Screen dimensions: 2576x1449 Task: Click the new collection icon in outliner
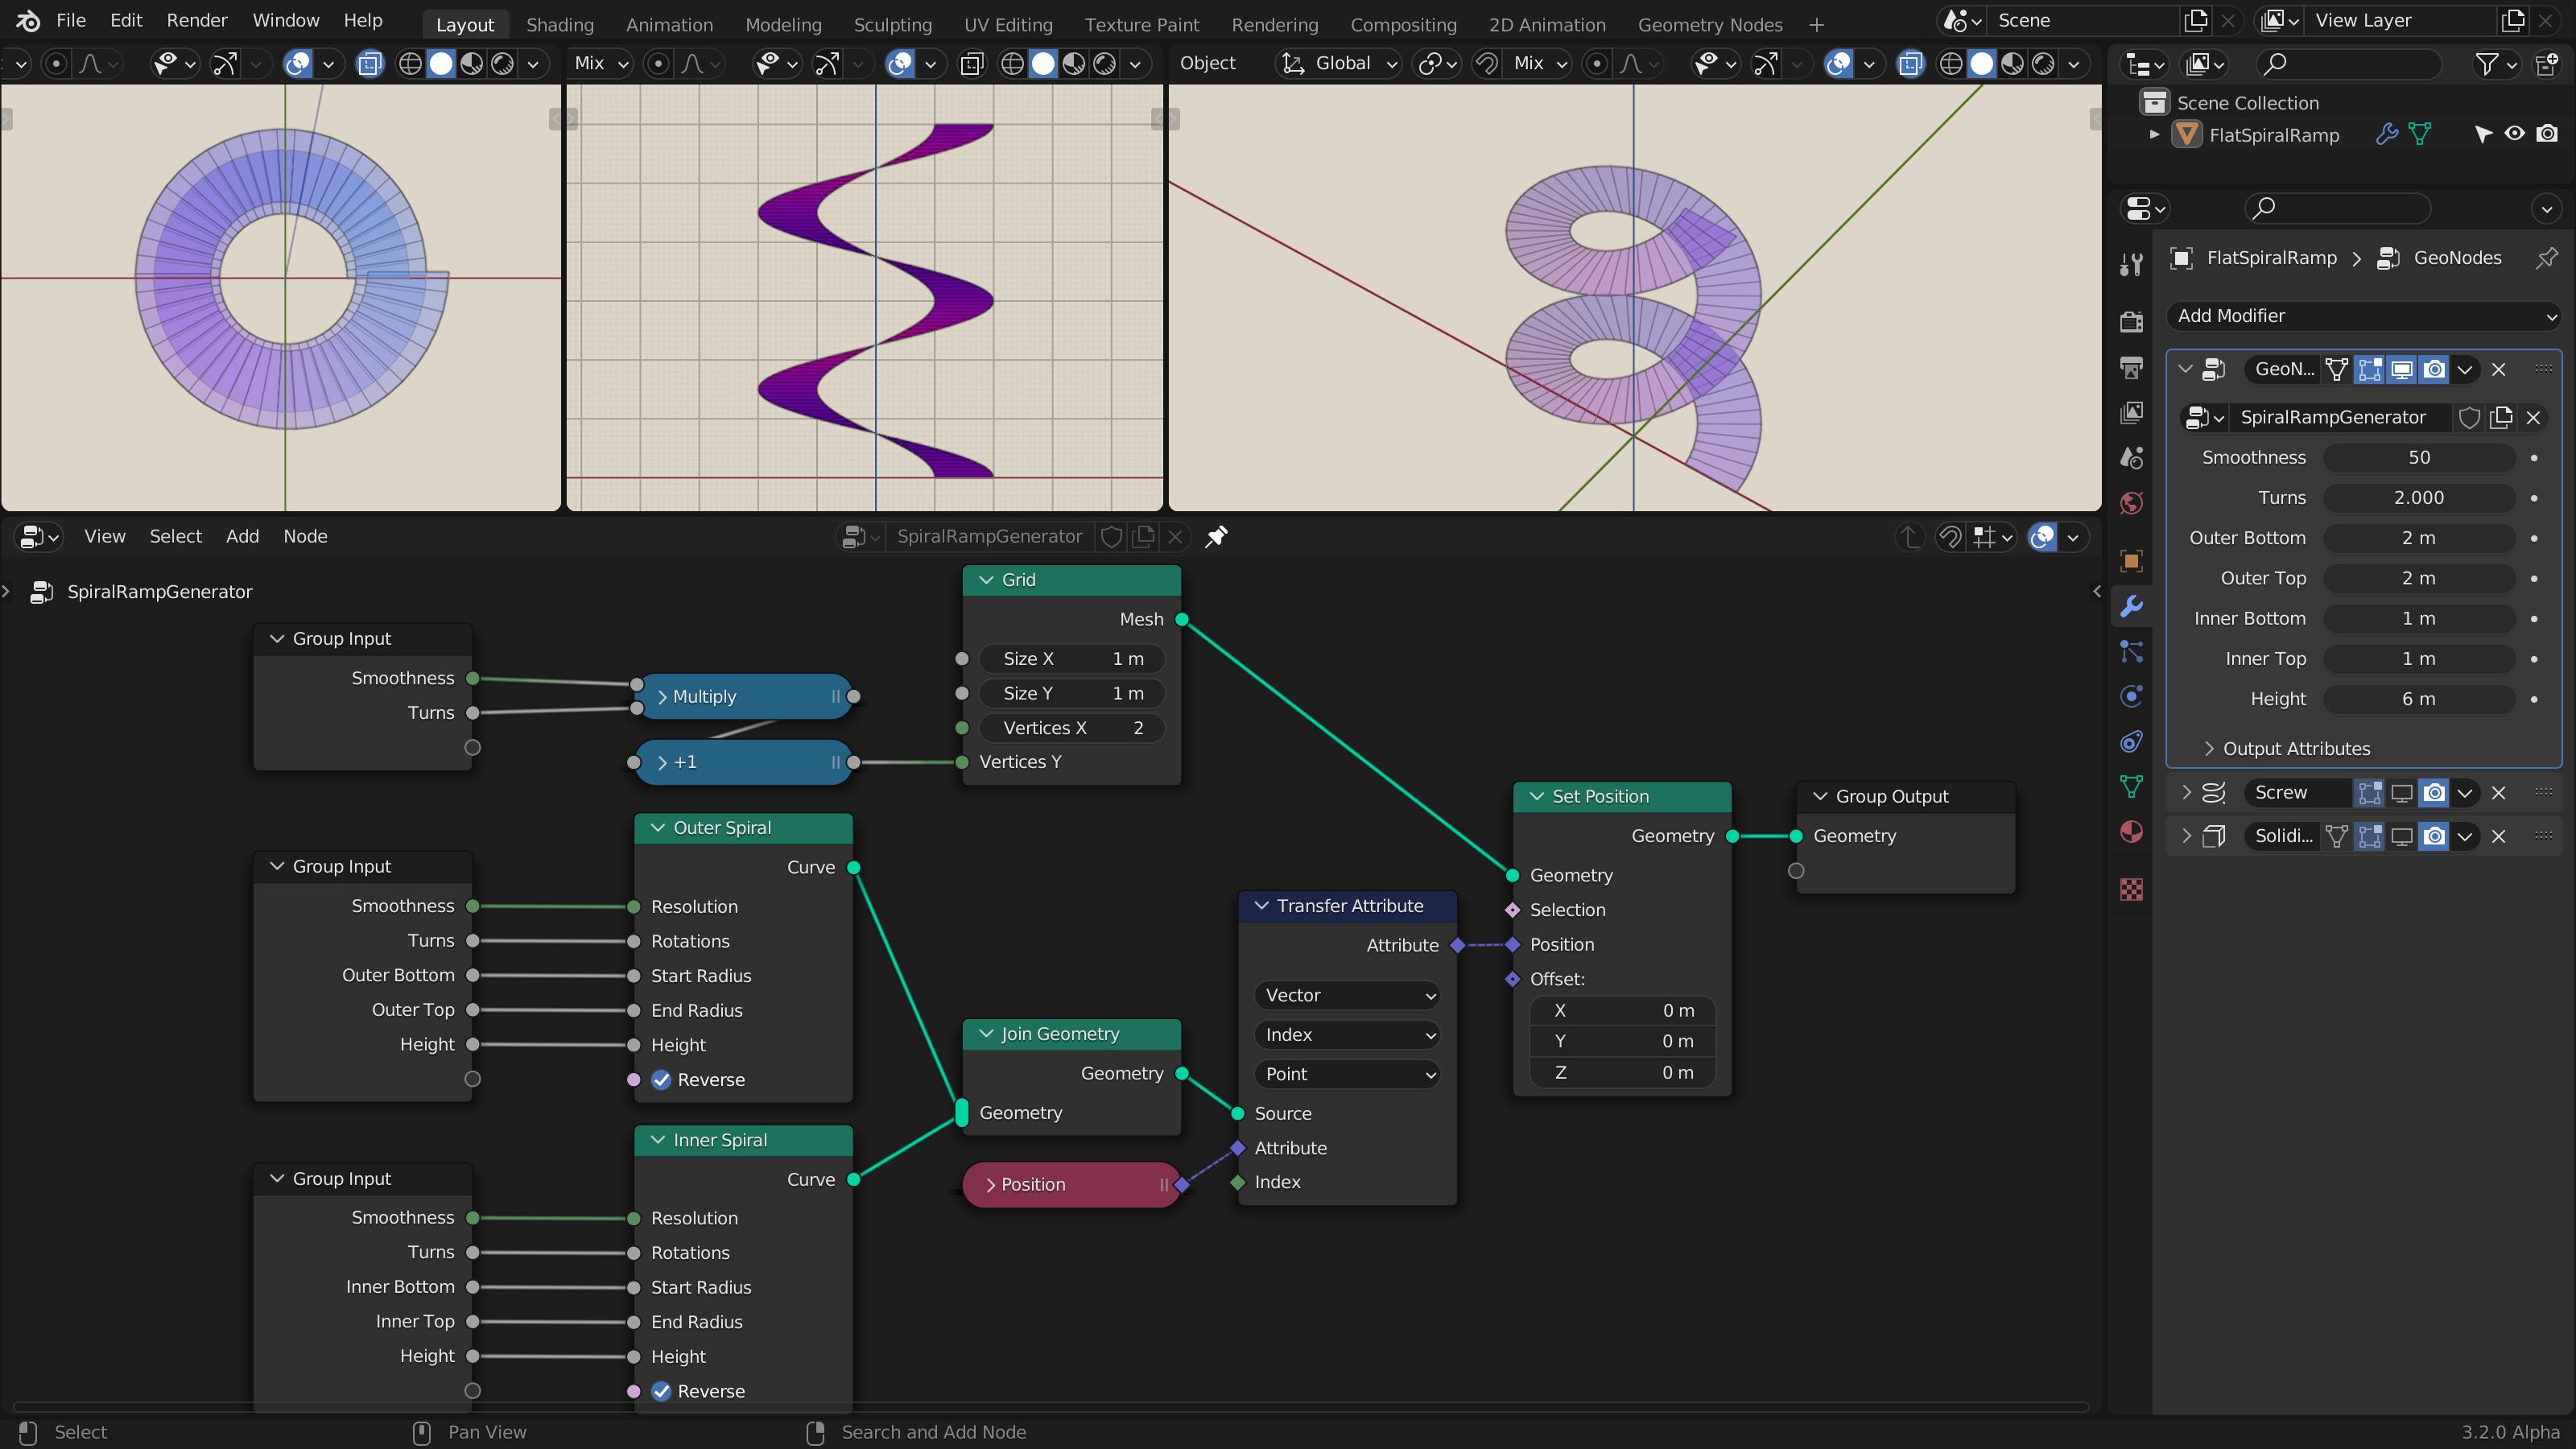[x=2547, y=64]
